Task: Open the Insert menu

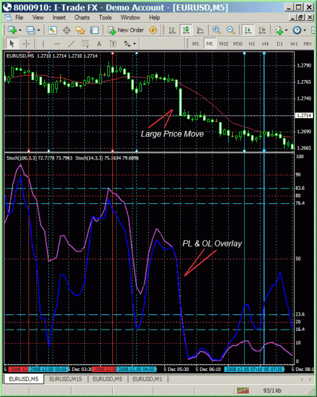Action: [59, 18]
